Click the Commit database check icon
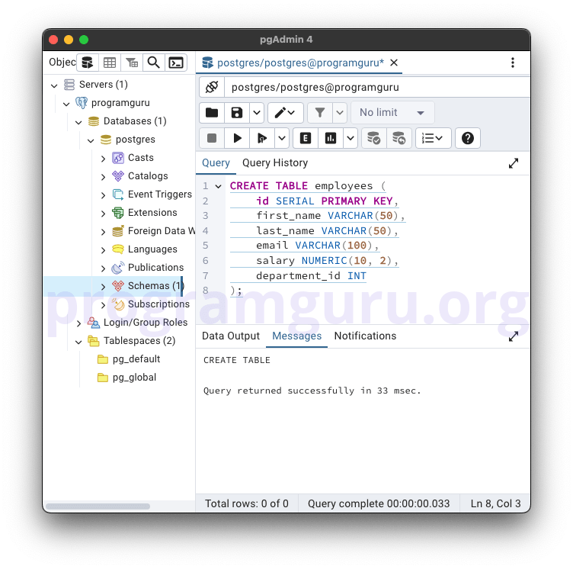This screenshot has height=569, width=573. (x=374, y=138)
